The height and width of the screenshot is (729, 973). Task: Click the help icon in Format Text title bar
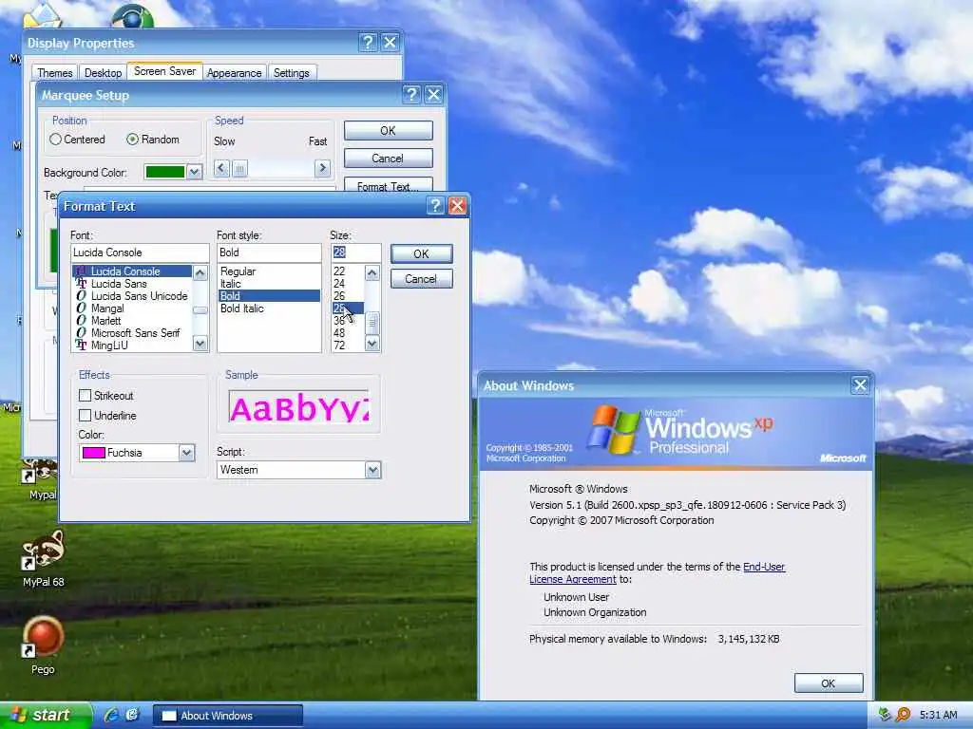pyautogui.click(x=435, y=206)
